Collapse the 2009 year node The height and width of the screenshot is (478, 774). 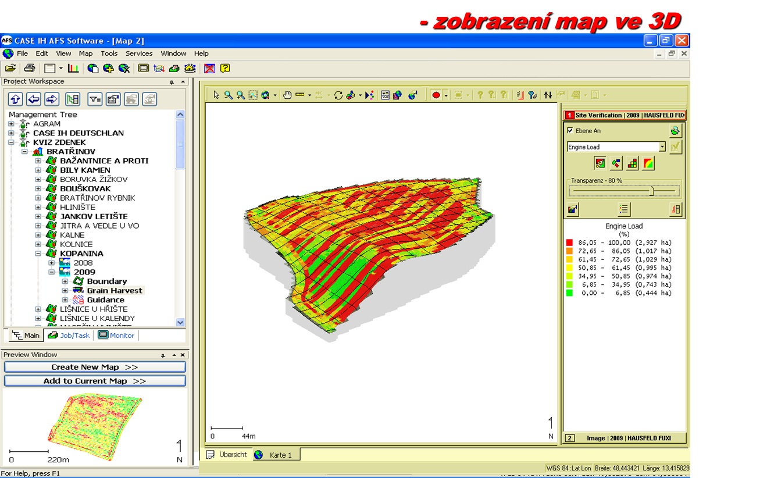[x=51, y=272]
